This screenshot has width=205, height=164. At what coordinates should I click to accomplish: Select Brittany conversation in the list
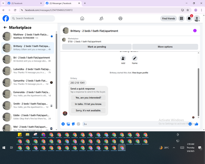click(28, 48)
